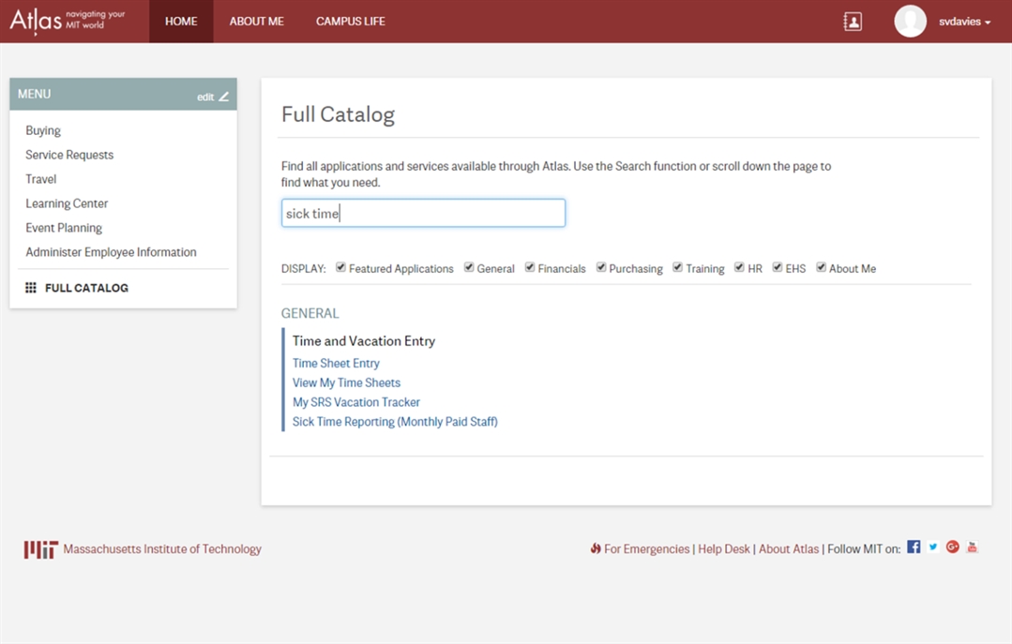Click the pencil edit icon in Menu

[224, 97]
